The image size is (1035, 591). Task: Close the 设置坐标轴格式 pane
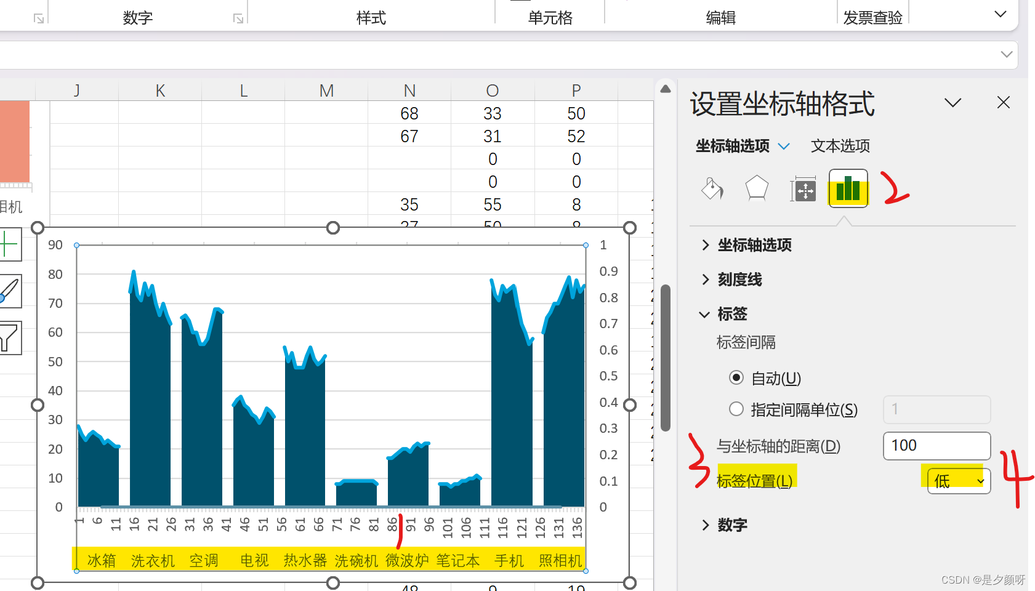[x=1004, y=102]
